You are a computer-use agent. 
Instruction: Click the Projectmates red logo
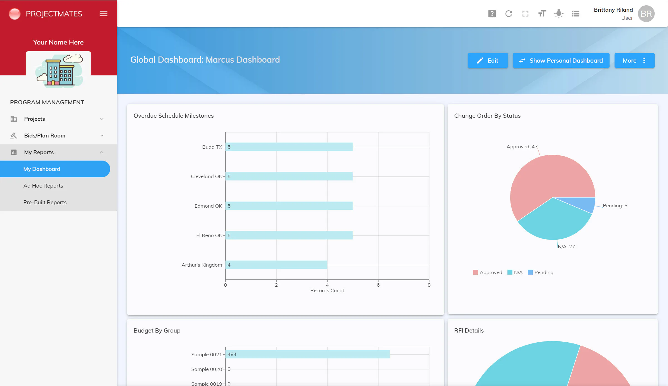[14, 14]
